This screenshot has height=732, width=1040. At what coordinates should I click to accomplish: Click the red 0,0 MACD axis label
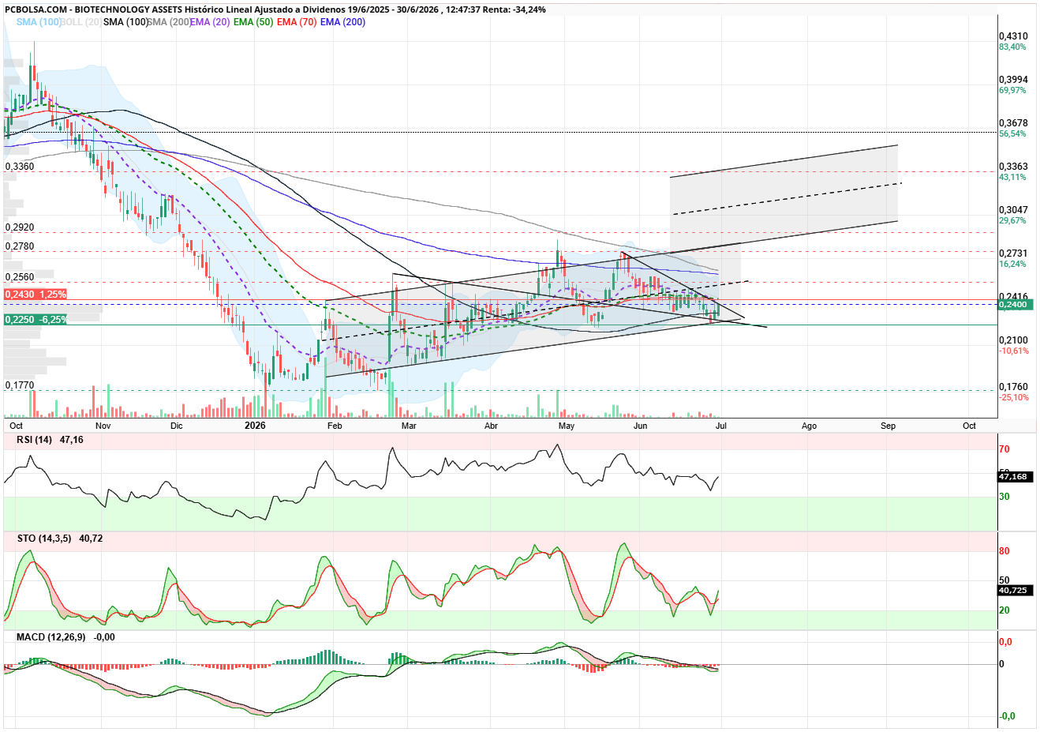pyautogui.click(x=1006, y=642)
